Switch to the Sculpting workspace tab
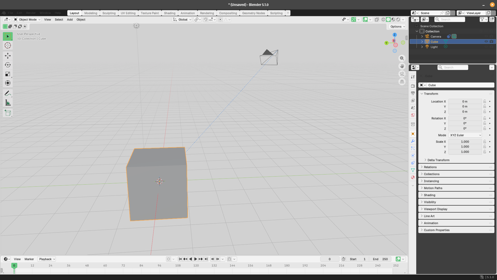The width and height of the screenshot is (497, 280). point(109,13)
